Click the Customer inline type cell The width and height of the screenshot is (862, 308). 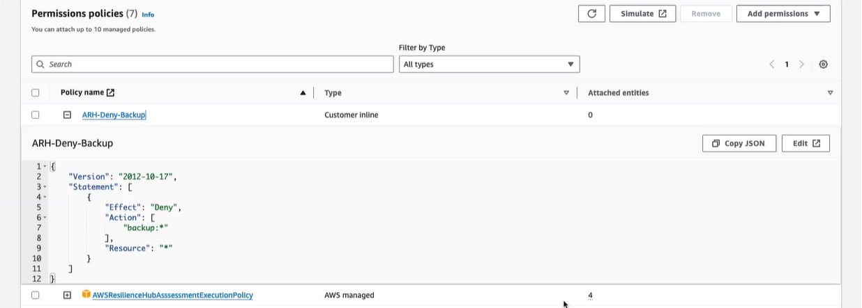click(351, 115)
